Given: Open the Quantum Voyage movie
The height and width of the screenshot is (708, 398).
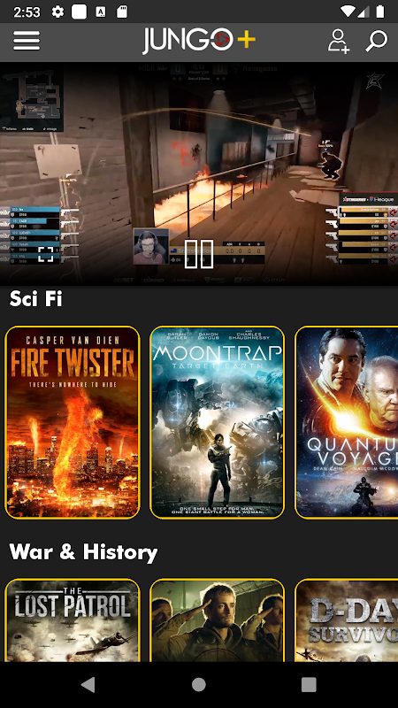Looking at the screenshot, I should [346, 422].
